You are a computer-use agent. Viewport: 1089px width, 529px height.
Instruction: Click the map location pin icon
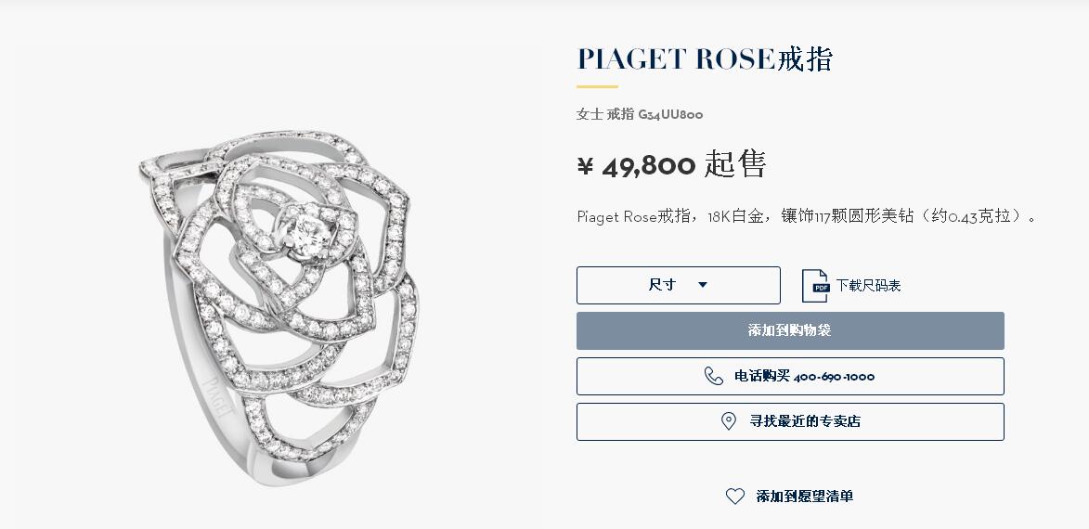tap(729, 421)
